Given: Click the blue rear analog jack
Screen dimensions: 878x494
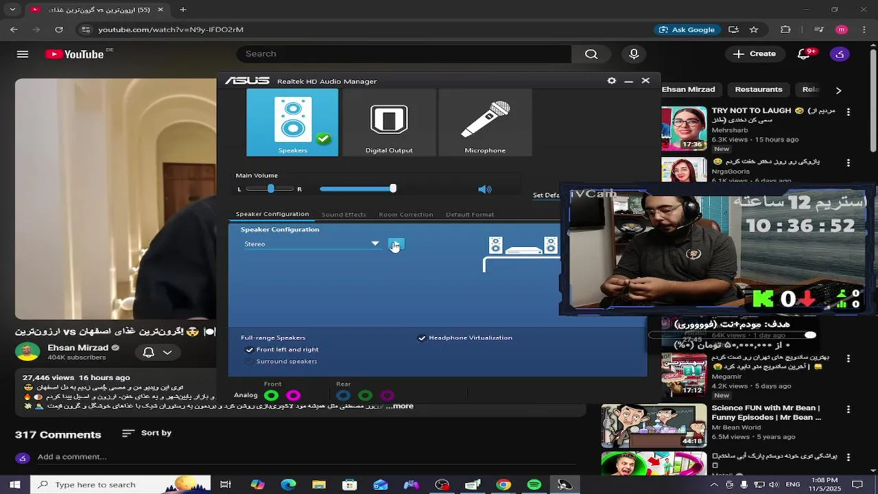Looking at the screenshot, I should coord(343,395).
